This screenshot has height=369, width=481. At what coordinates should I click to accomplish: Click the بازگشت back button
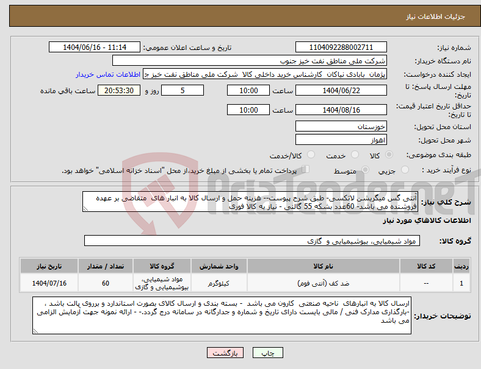[225, 353]
